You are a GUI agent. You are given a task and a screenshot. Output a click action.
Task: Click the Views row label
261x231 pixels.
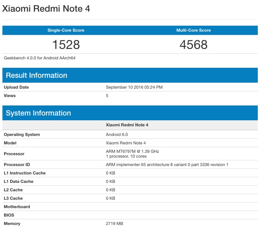(10, 95)
